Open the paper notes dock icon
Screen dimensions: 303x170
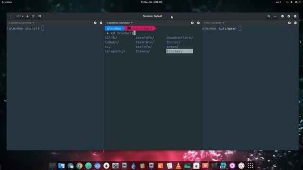pyautogui.click(x=169, y=166)
